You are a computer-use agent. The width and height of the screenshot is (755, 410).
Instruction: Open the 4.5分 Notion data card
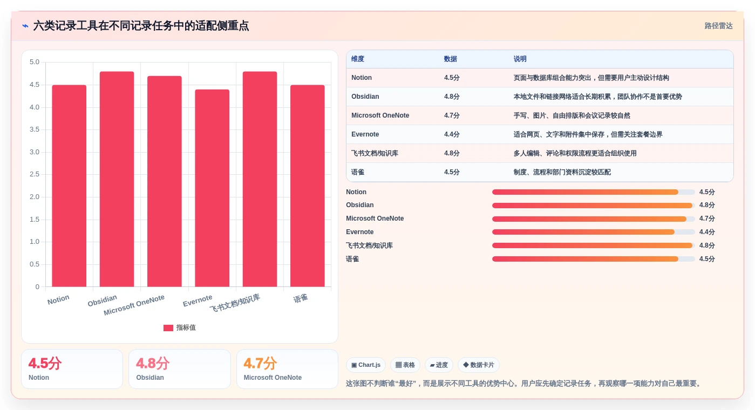(x=72, y=369)
